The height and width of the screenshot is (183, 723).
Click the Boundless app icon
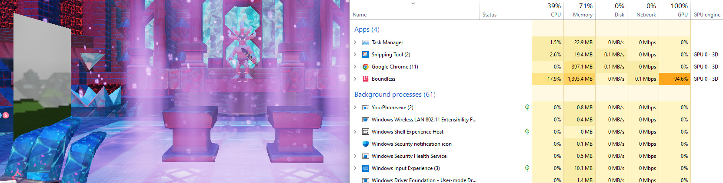click(x=366, y=79)
